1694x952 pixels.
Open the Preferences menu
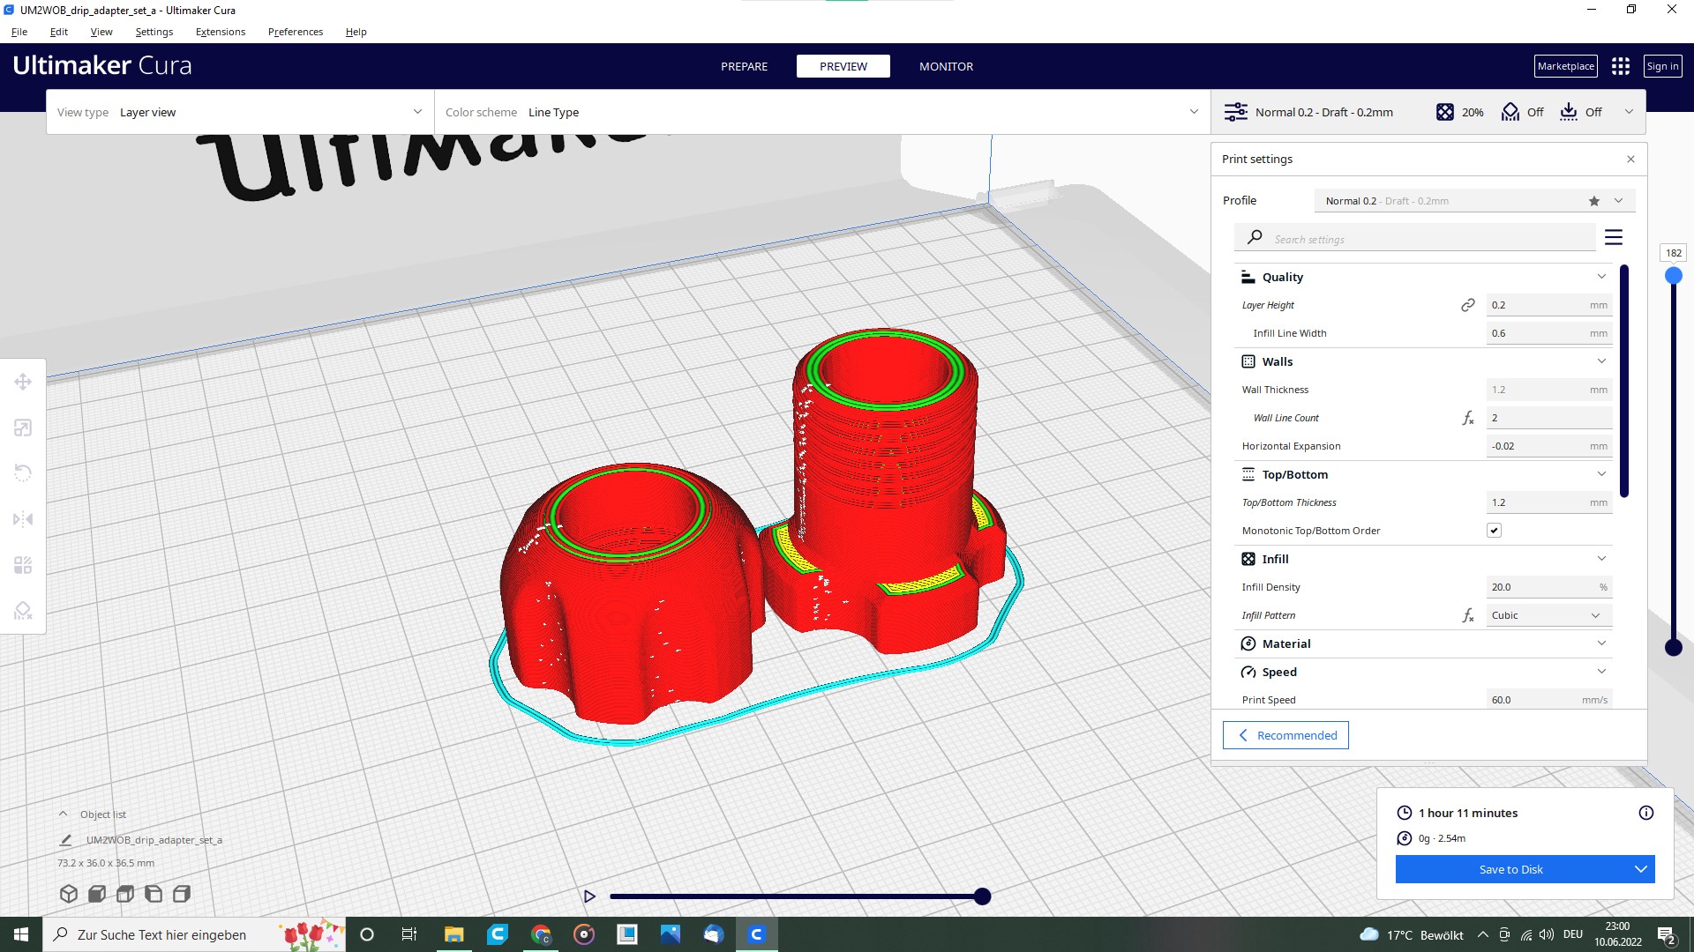point(296,32)
